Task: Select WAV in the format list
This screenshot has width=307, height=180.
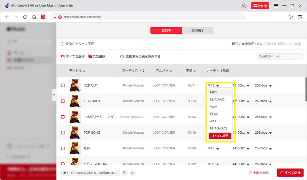Action: coord(220,107)
